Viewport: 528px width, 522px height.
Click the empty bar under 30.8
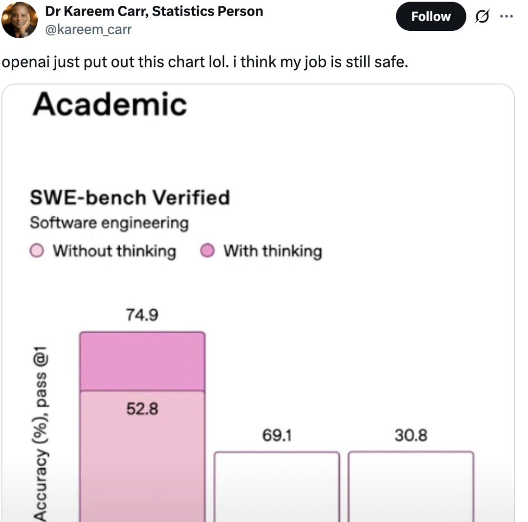click(411, 484)
